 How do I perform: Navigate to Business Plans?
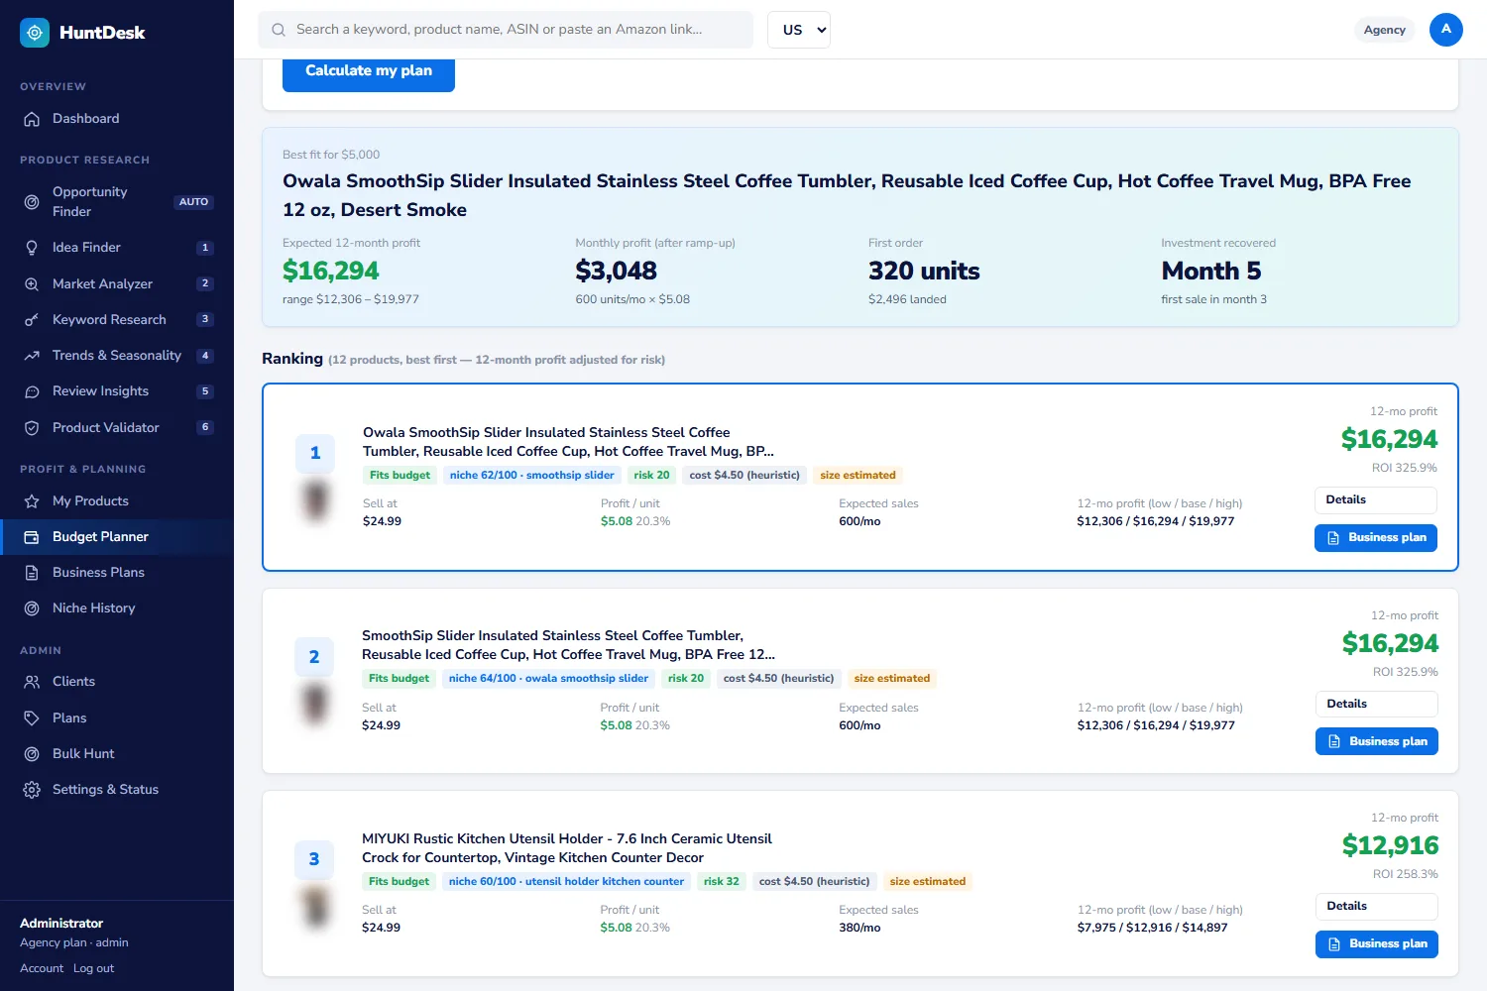(x=117, y=573)
